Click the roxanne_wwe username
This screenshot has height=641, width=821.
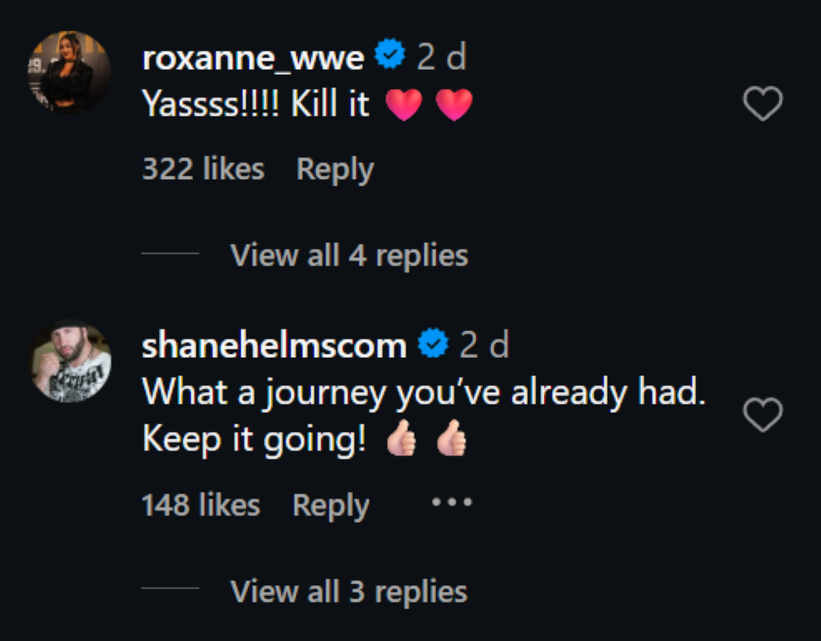(x=253, y=58)
